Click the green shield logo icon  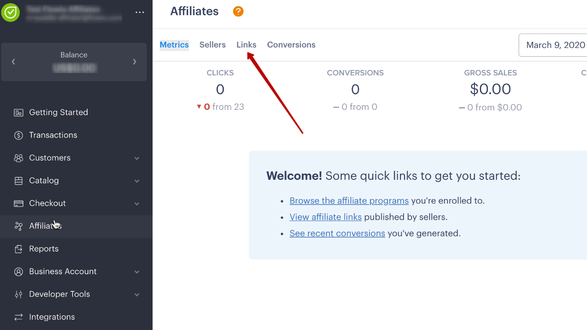click(x=10, y=13)
